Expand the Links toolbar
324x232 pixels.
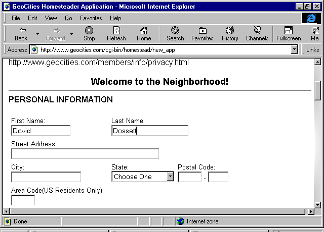pos(312,50)
